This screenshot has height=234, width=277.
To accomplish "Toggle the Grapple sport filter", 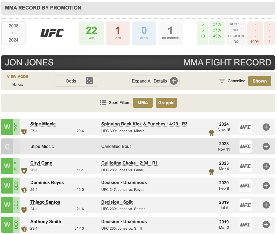I will [x=166, y=103].
